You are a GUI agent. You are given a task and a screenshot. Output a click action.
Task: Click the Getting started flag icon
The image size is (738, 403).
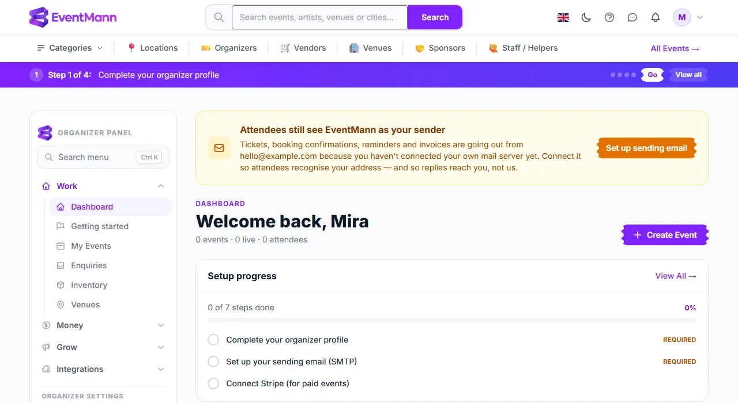61,226
